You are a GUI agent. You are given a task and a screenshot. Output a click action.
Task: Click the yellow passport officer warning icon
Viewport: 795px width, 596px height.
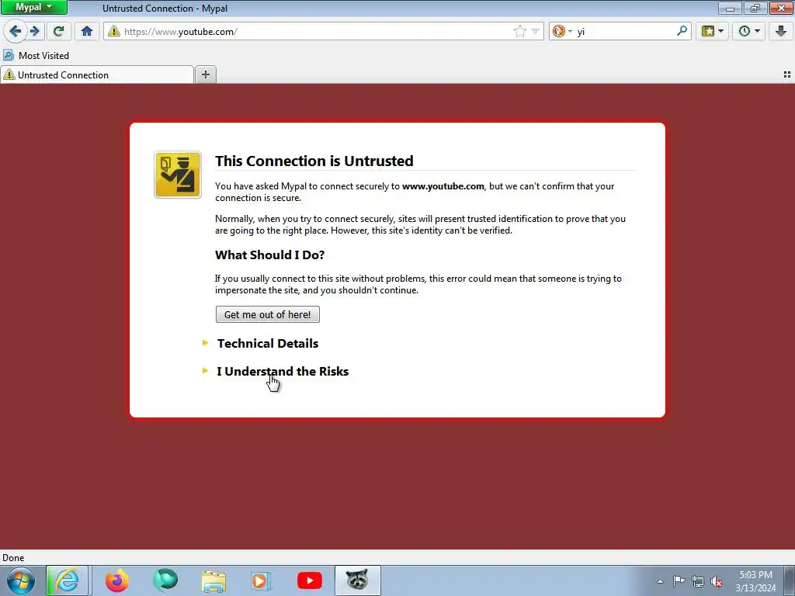pos(178,175)
